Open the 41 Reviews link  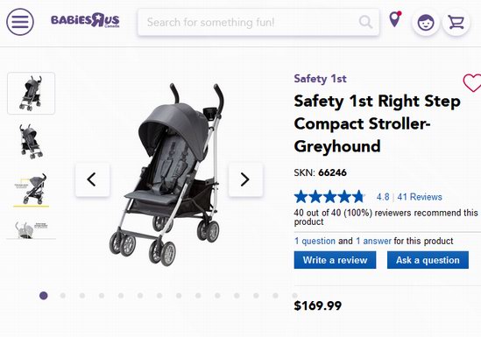420,197
